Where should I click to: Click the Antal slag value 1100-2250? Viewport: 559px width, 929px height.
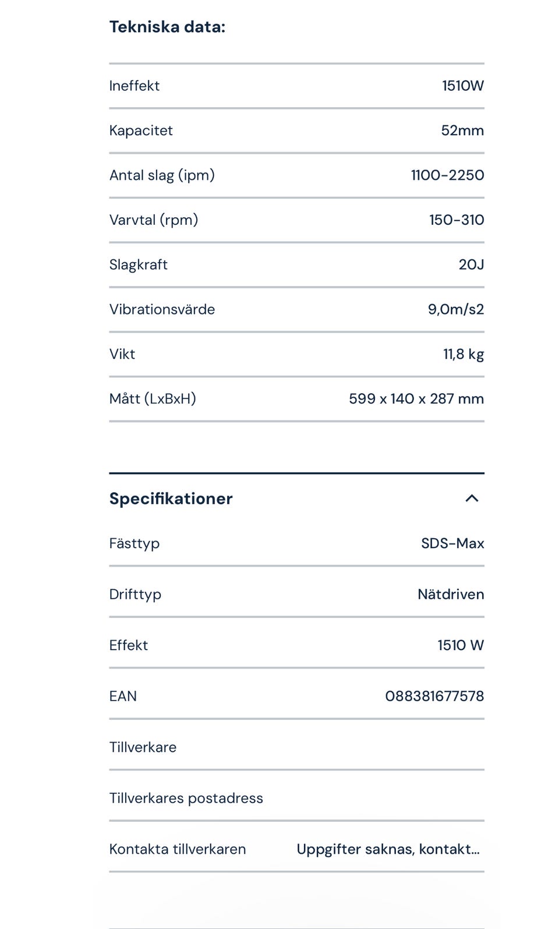coord(447,175)
